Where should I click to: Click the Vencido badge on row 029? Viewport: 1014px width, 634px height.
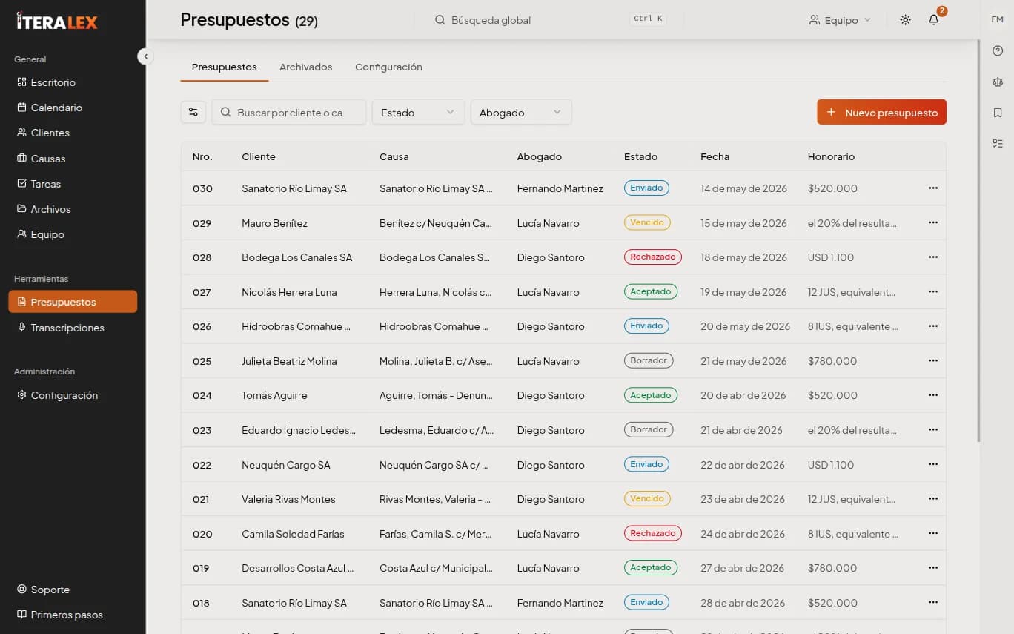point(647,222)
